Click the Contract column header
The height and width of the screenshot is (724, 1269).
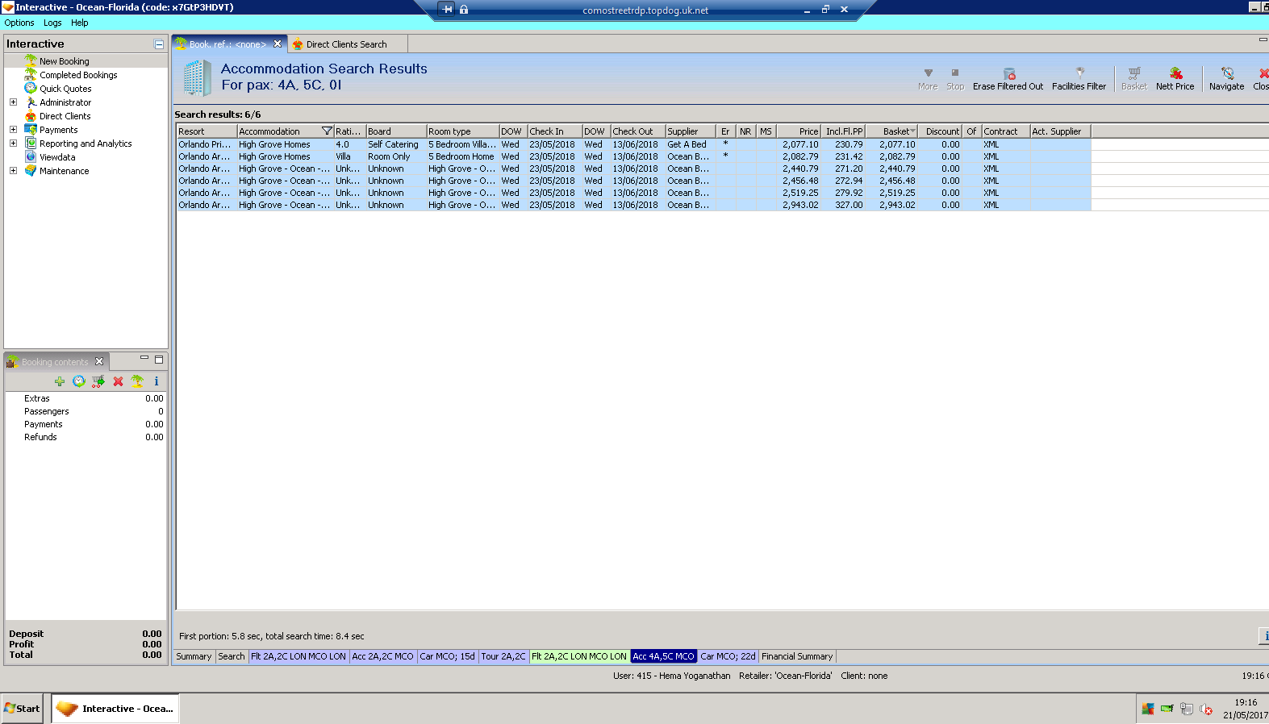click(x=1006, y=131)
